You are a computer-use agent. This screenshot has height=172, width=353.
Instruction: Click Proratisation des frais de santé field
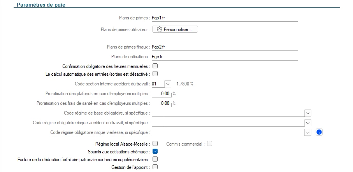(161, 103)
